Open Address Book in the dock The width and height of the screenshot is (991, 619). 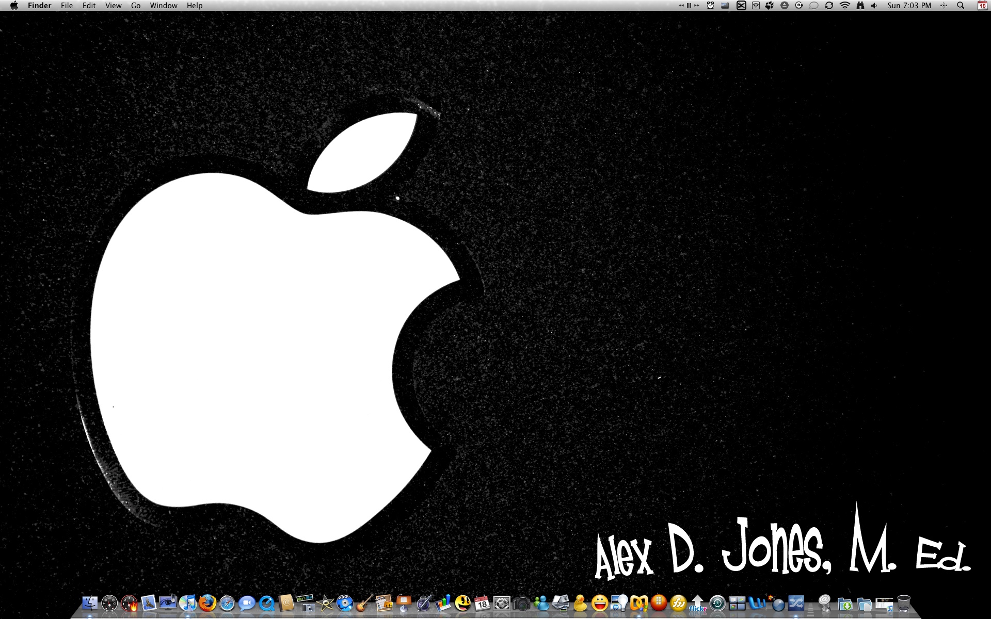286,602
